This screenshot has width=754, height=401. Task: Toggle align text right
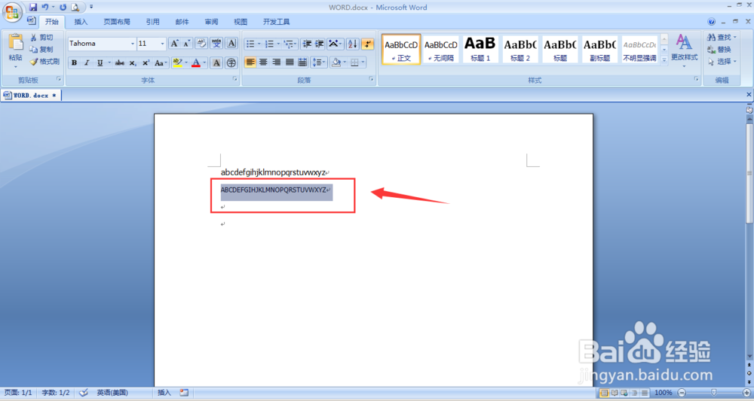pos(276,62)
